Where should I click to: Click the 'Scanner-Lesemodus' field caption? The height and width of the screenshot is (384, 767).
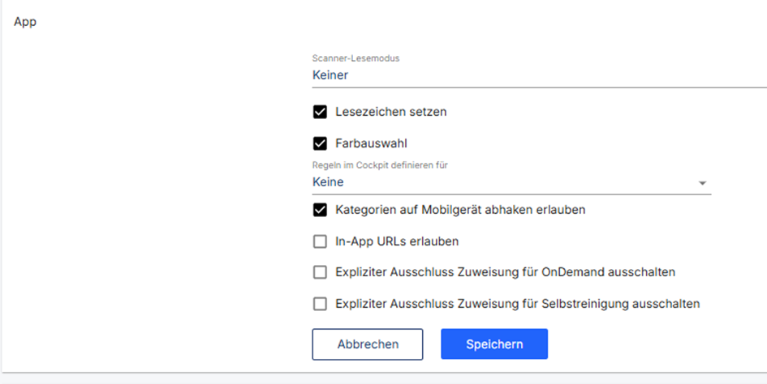[356, 58]
